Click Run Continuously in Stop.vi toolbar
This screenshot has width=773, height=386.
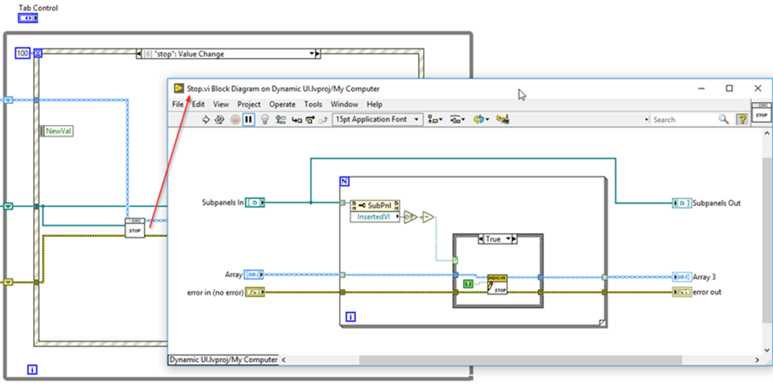coord(219,119)
